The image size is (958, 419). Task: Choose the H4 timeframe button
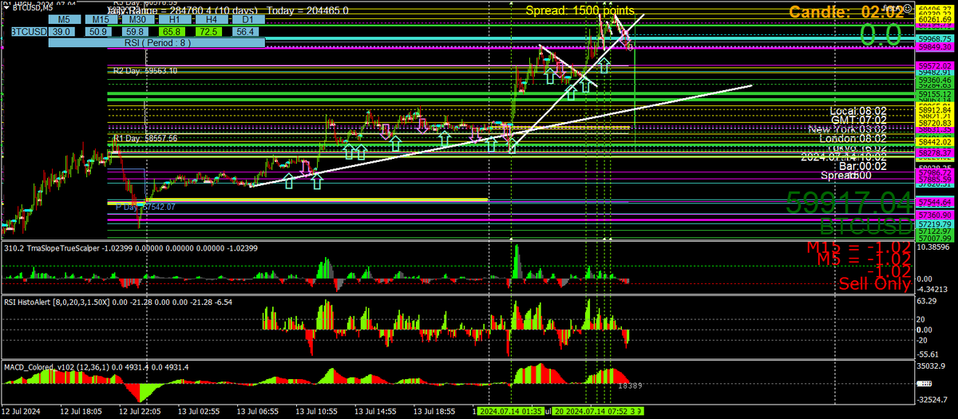pos(210,19)
